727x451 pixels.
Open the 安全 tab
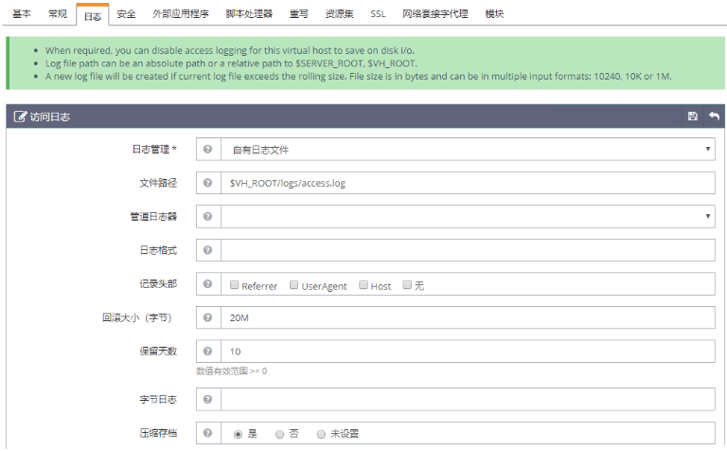(x=126, y=14)
